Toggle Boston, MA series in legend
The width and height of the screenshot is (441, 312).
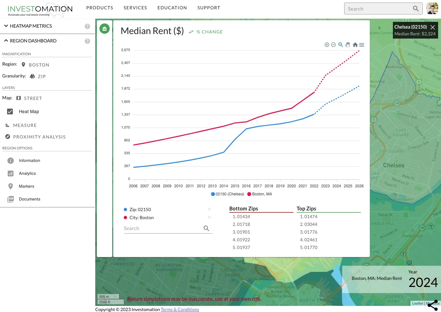[260, 194]
